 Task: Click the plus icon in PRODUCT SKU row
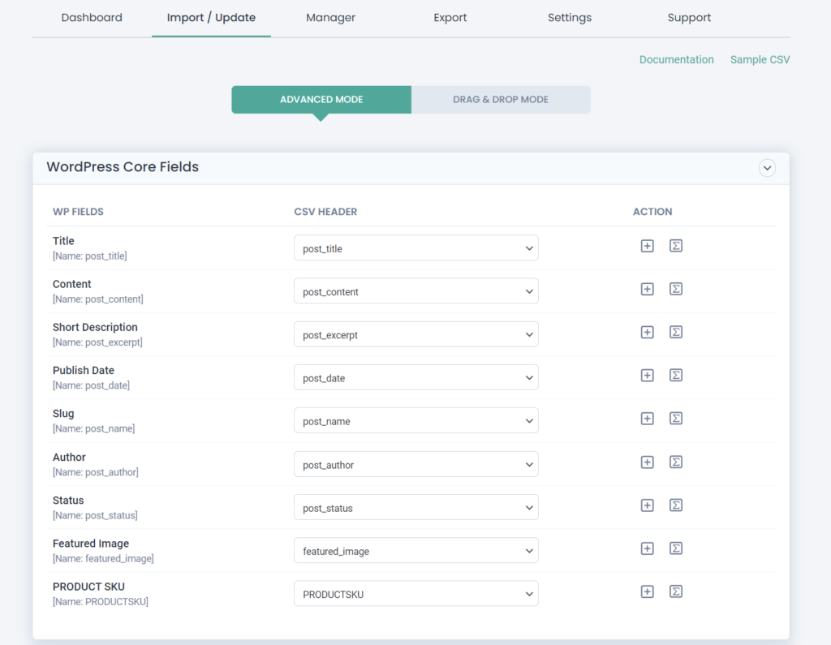[647, 591]
